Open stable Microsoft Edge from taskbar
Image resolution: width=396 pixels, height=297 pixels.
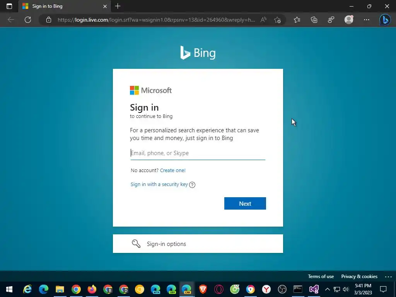tap(43, 289)
